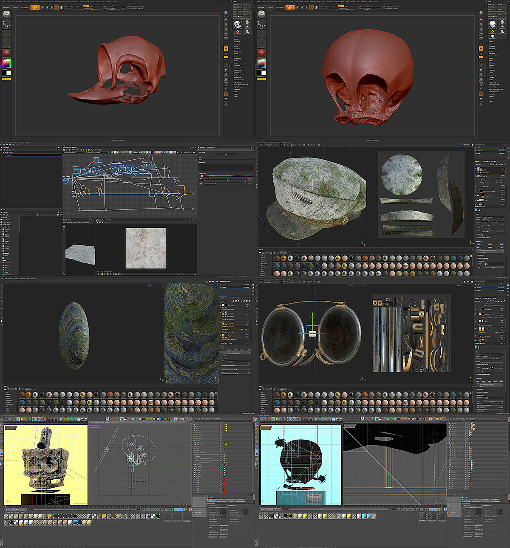The image size is (510, 548).
Task: Open the Dots stroke selector in left ZBrush window
Action: pos(6,24)
